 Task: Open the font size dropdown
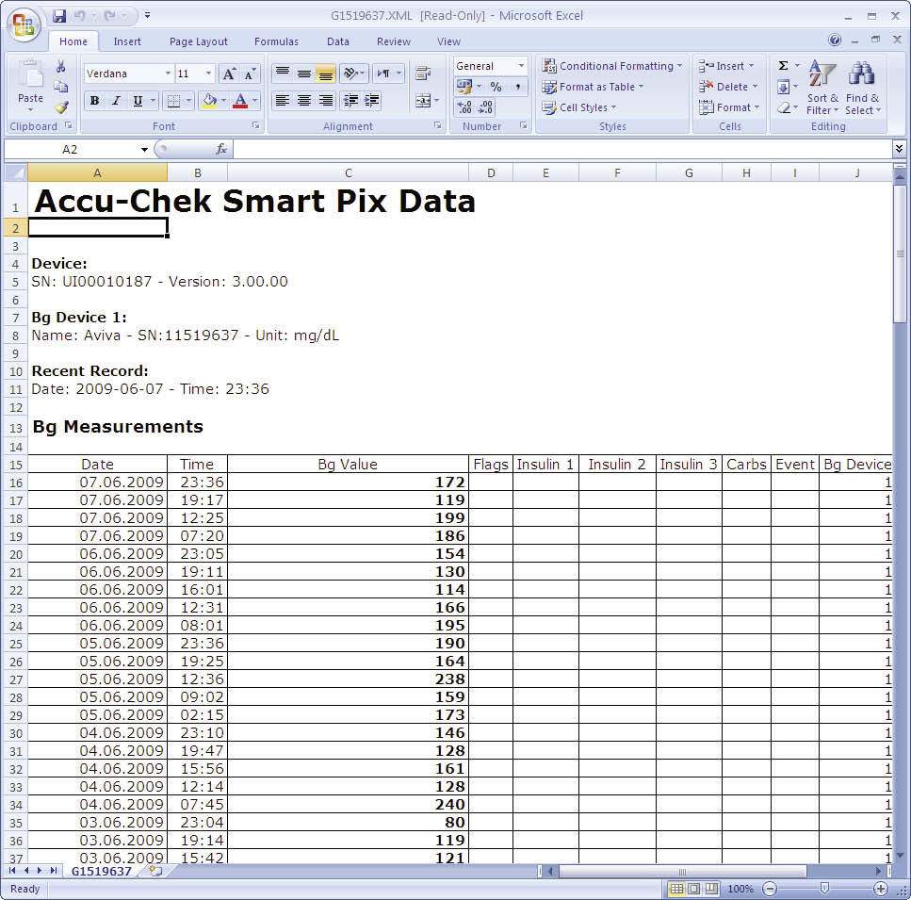208,74
